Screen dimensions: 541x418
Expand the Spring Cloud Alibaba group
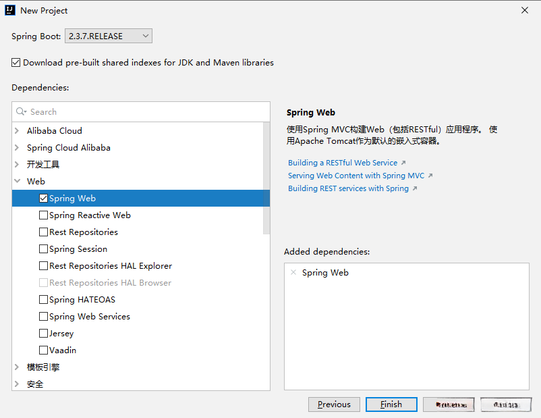17,148
